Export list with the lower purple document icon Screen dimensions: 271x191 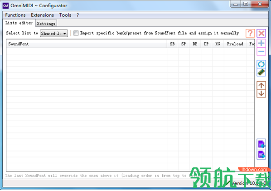click(x=261, y=155)
